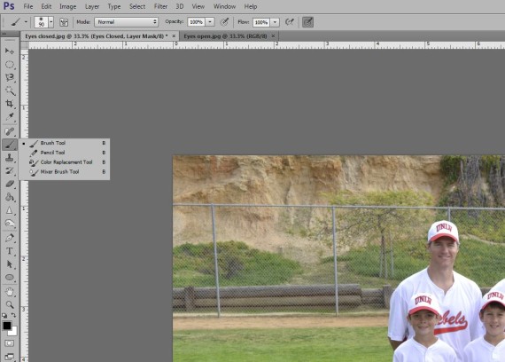Screen dimensions: 505x362
Task: Toggle pressure for size
Action: [308, 22]
